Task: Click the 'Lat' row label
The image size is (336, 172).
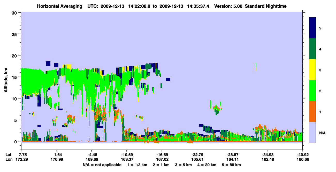Action: [x=9, y=154]
